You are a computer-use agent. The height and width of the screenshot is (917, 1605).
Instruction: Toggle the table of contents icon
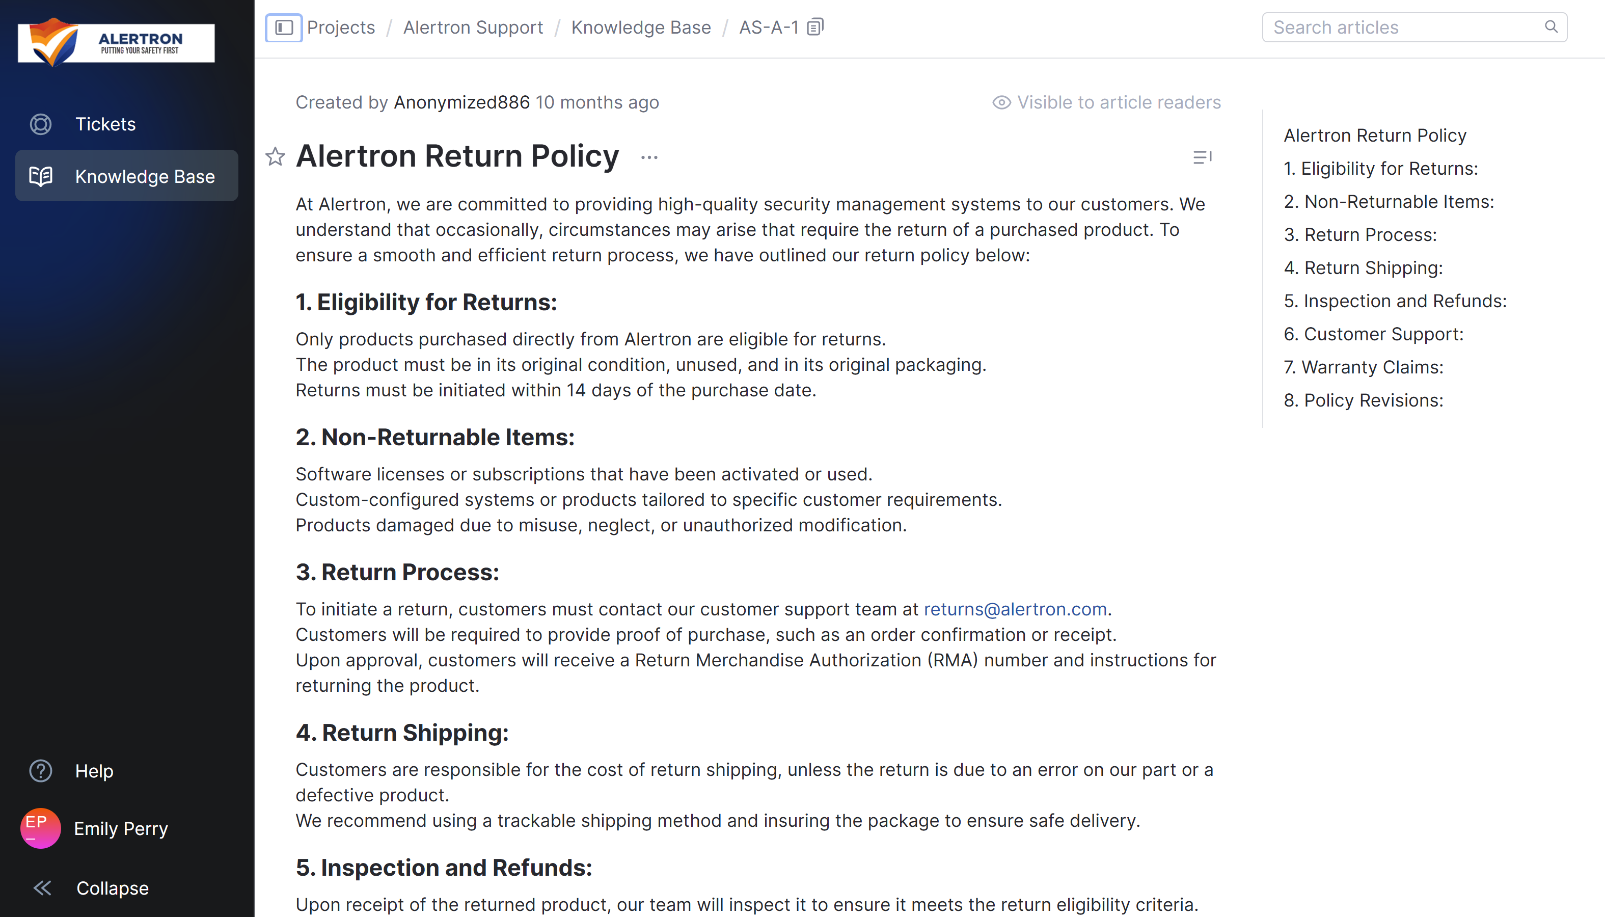(x=1202, y=157)
